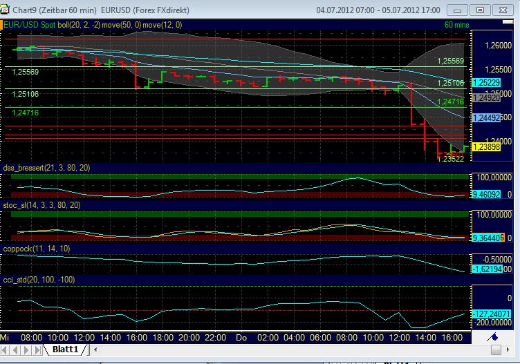The height and width of the screenshot is (364, 520).
Task: Click the left-side 1,25569 level label
Action: [26, 72]
